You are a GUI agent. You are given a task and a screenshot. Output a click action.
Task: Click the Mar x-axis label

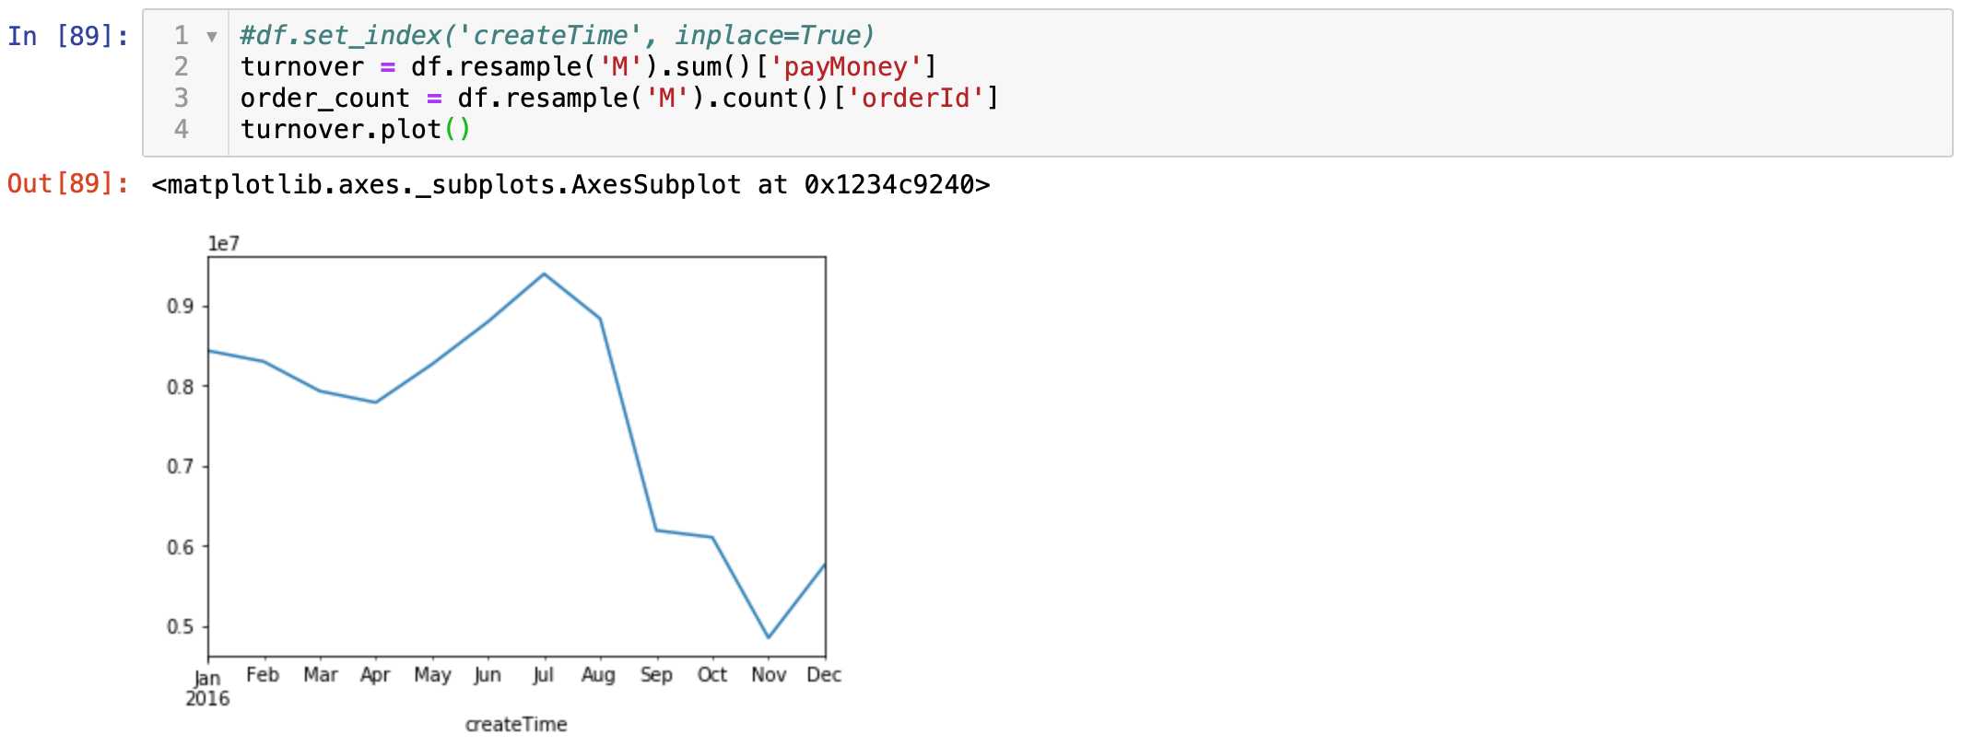pos(321,675)
